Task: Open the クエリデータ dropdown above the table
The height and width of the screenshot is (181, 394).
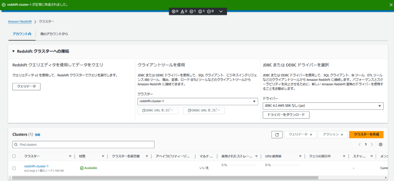Action: click(x=300, y=135)
